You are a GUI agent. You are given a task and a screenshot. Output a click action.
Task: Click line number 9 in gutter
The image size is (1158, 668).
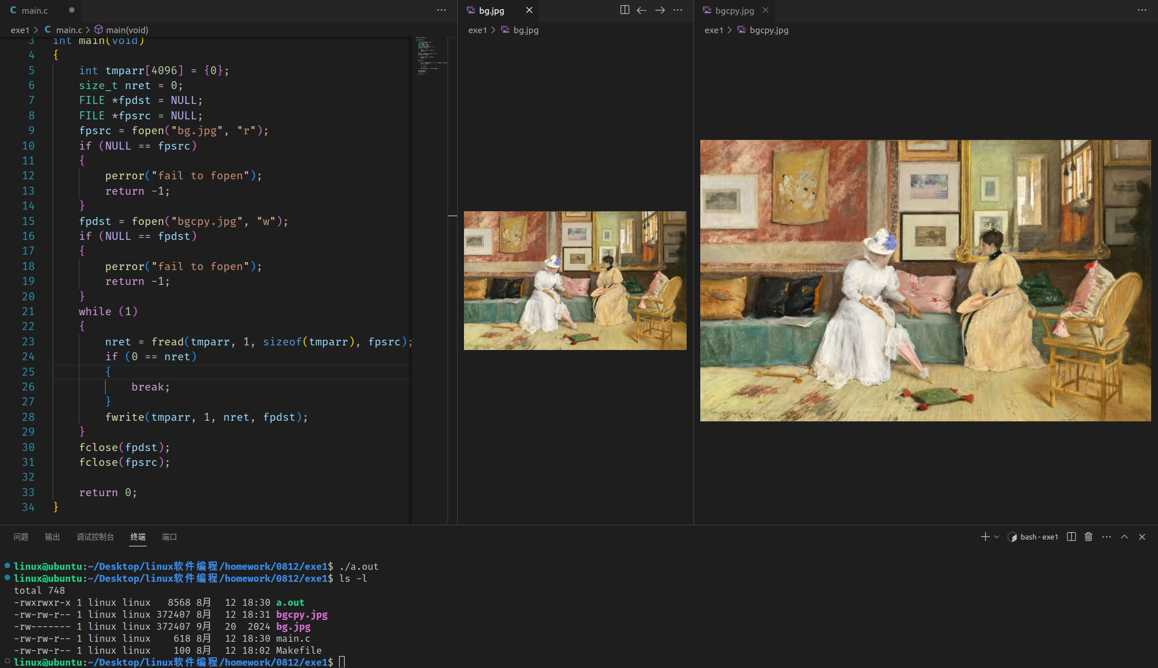(x=31, y=130)
